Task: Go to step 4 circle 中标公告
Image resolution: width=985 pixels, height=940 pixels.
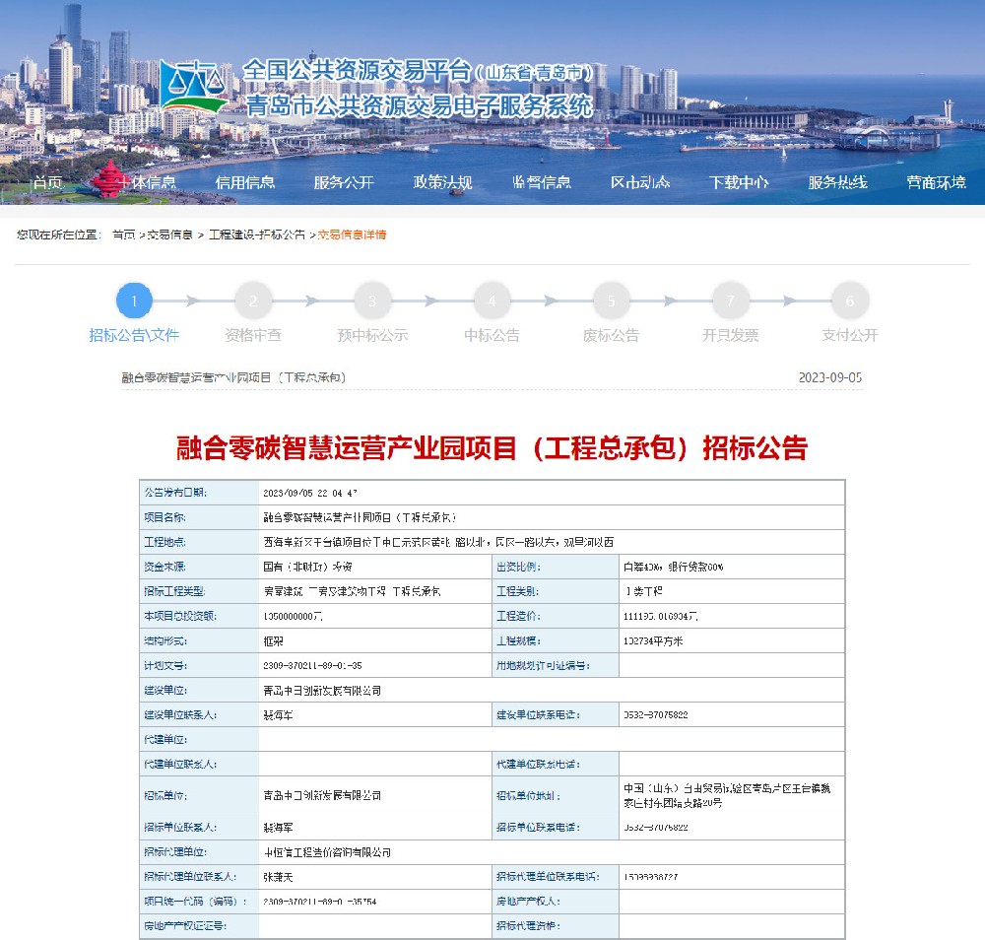Action: point(492,301)
